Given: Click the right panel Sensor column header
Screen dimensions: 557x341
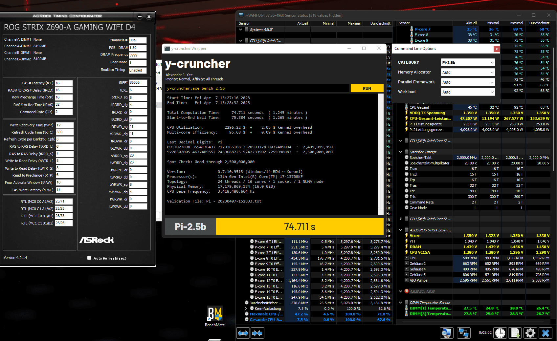Looking at the screenshot, I should pyautogui.click(x=425, y=23).
